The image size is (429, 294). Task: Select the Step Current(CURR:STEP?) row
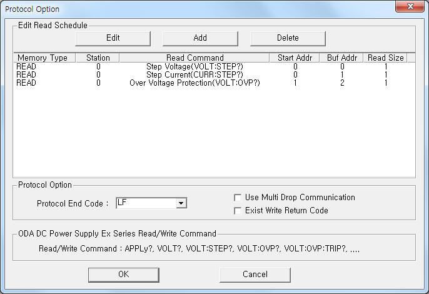pos(214,74)
